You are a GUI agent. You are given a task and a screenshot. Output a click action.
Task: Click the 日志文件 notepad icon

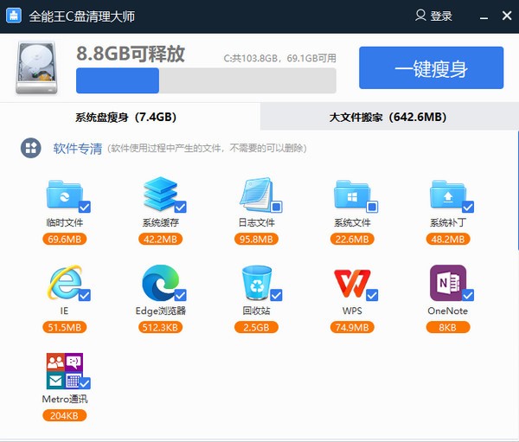click(x=257, y=195)
